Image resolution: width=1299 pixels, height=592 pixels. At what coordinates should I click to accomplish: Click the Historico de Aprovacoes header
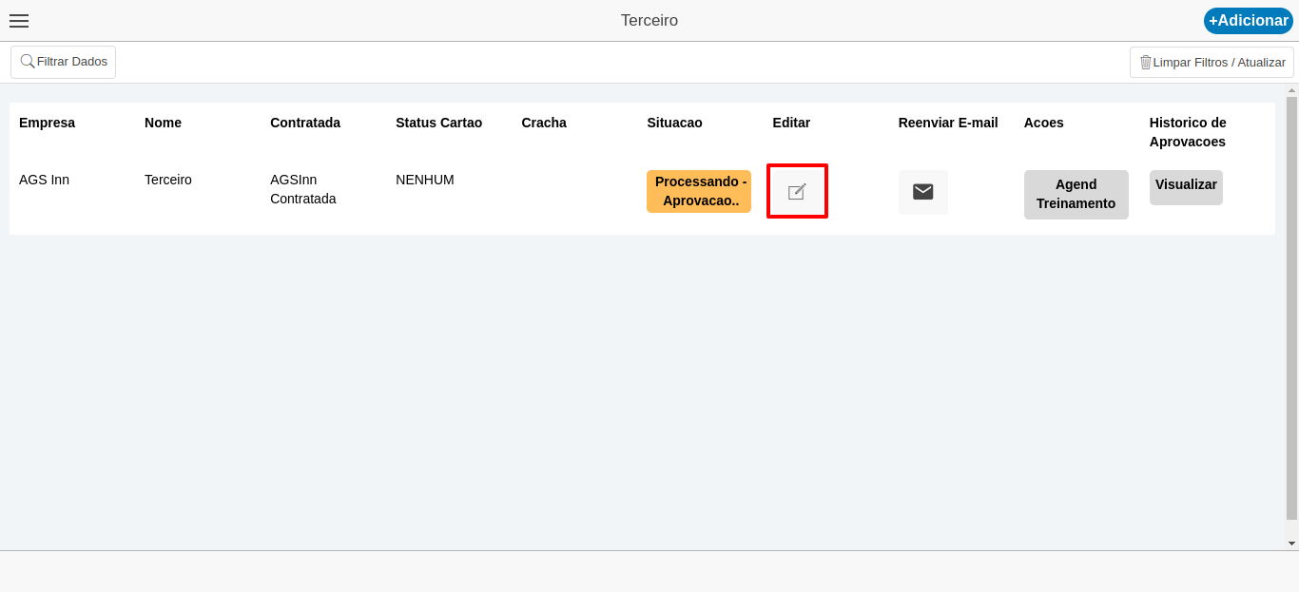[1188, 132]
